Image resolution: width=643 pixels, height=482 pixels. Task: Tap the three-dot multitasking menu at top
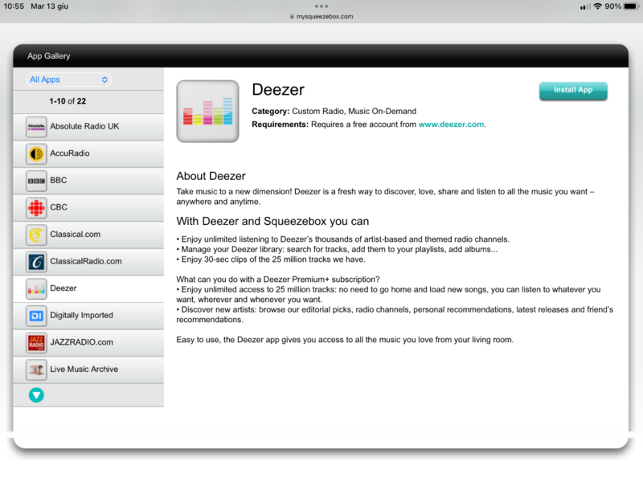point(321,6)
